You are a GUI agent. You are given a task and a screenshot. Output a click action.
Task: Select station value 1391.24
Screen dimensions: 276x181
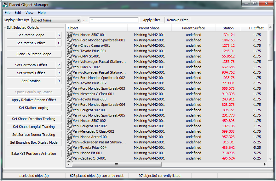pyautogui.click(x=228, y=35)
